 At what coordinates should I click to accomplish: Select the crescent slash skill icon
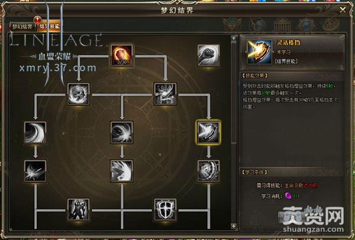click(35, 133)
